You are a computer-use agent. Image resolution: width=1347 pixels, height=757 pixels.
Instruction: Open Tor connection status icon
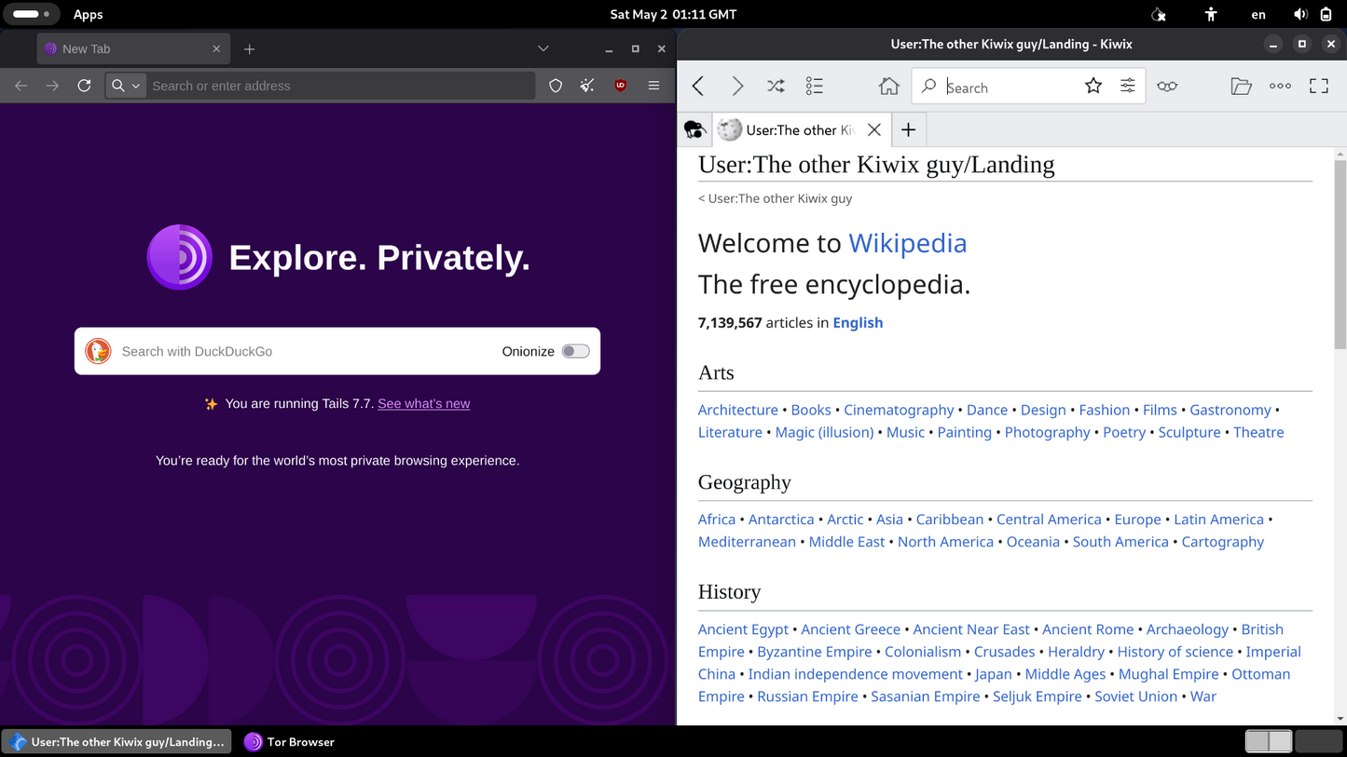[x=1158, y=14]
